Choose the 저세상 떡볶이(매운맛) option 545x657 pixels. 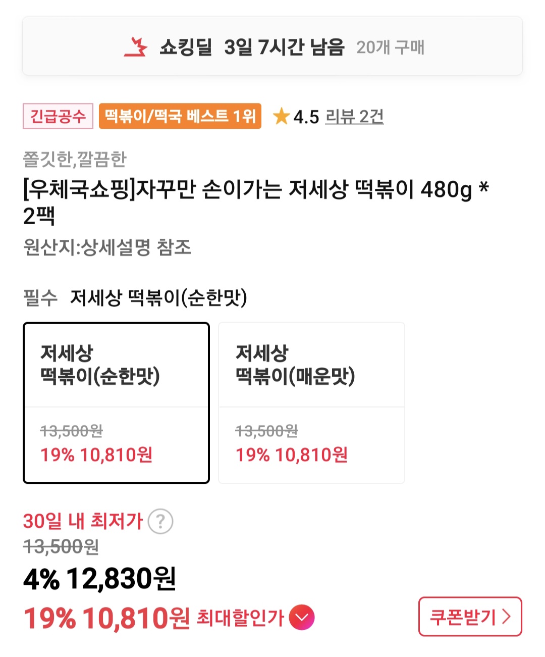click(311, 402)
